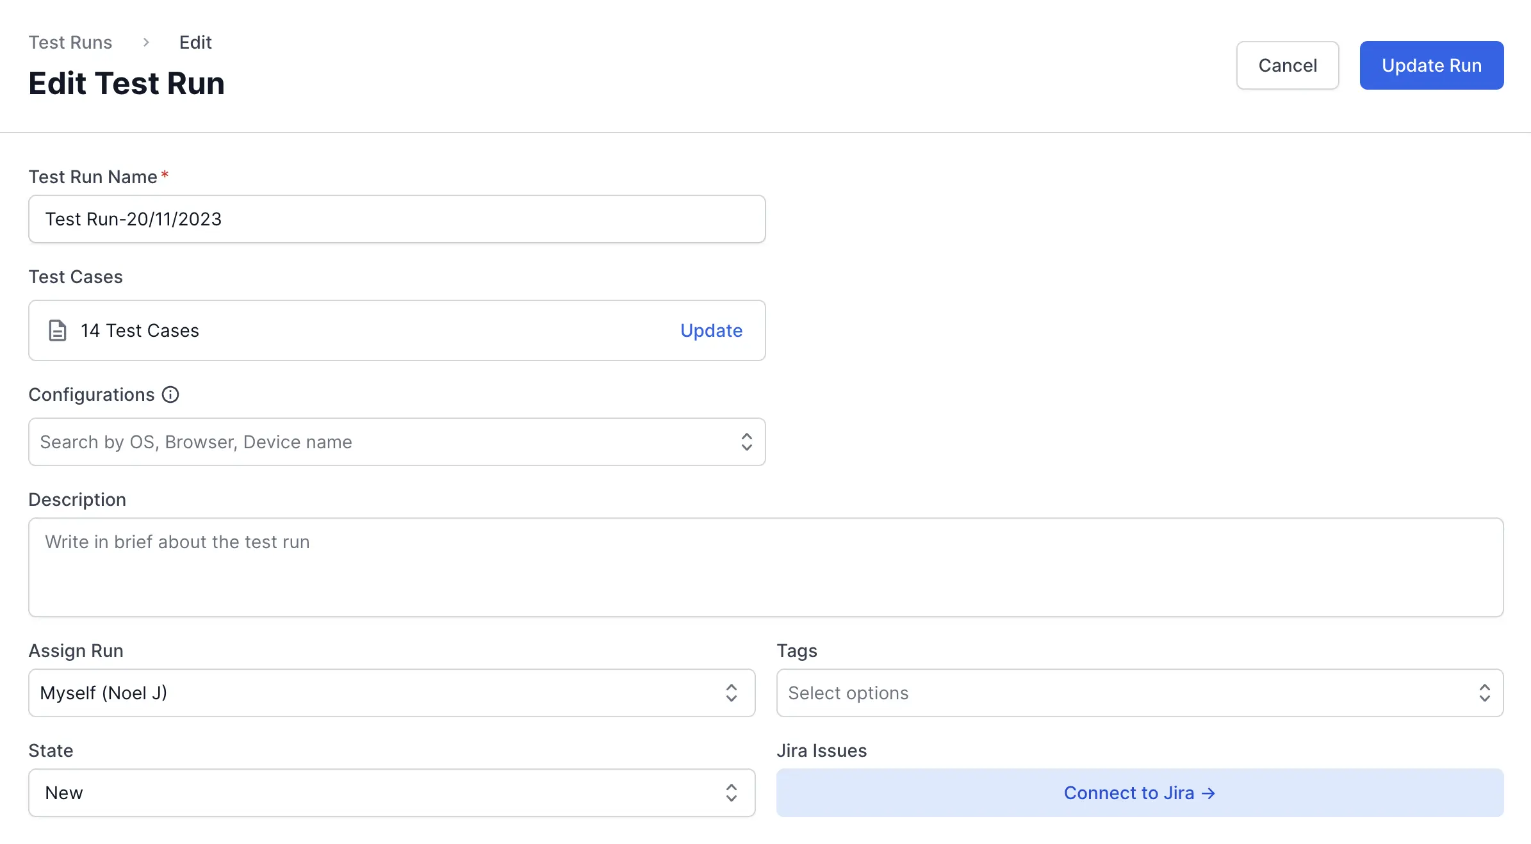Click the document icon beside 14 Test Cases

pos(58,330)
